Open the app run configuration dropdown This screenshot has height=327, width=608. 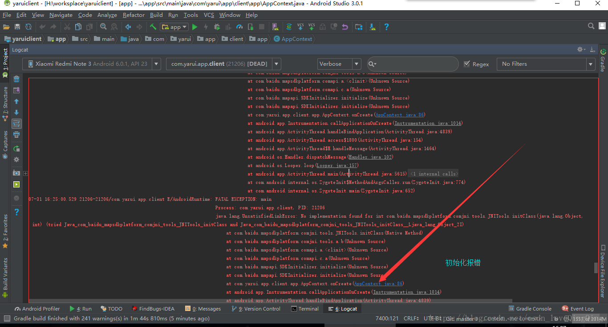[174, 27]
